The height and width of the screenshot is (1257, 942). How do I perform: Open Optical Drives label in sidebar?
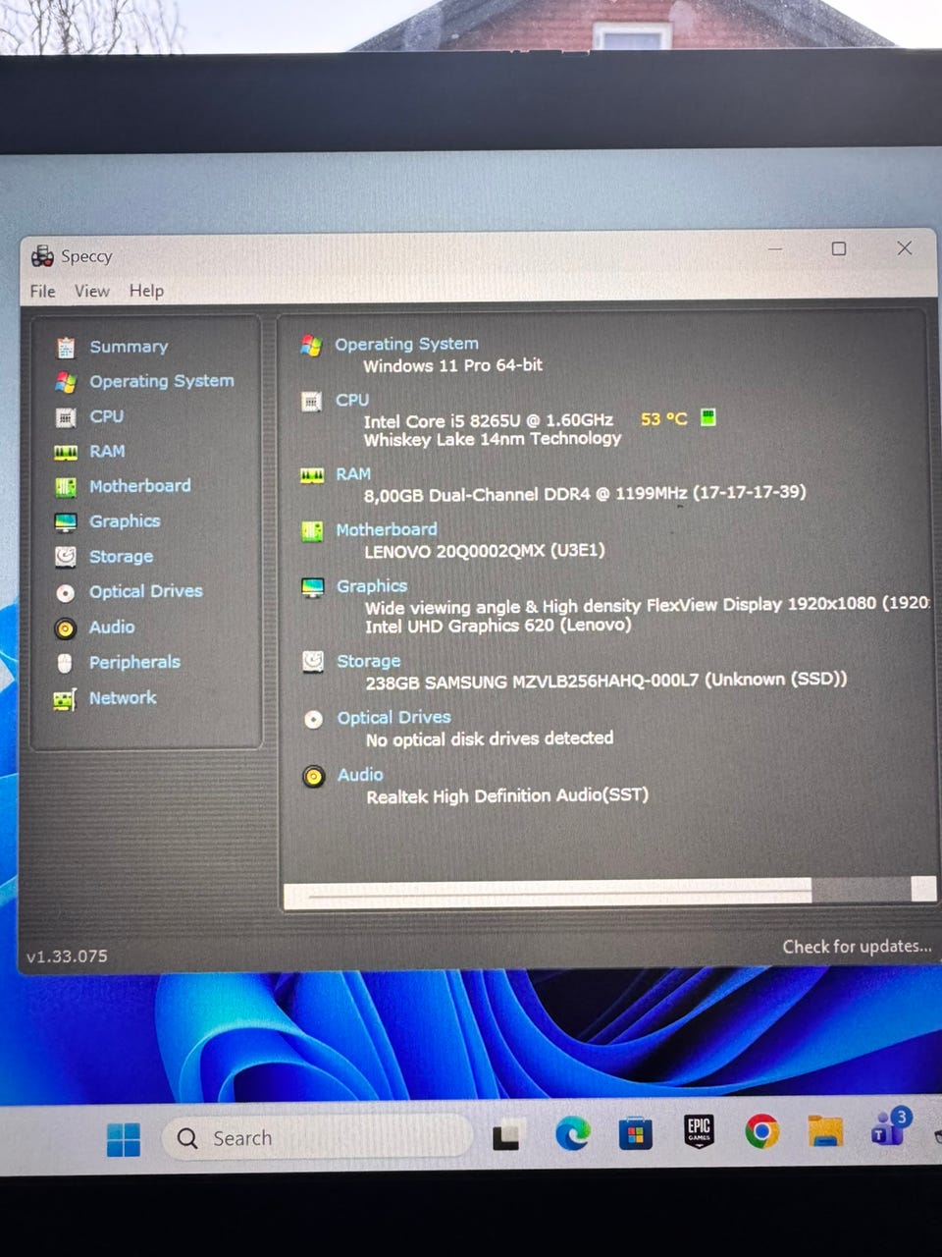click(x=146, y=591)
